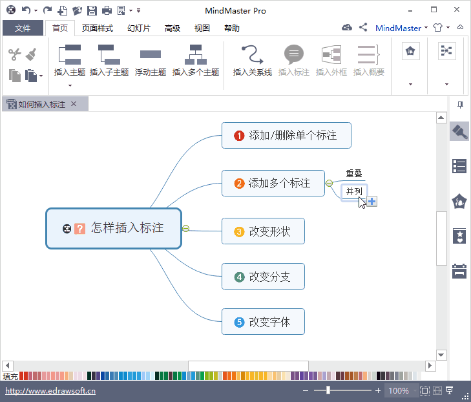Create a new document from the toolbar
Screen dimensions: 471x402
pyautogui.click(x=63, y=10)
